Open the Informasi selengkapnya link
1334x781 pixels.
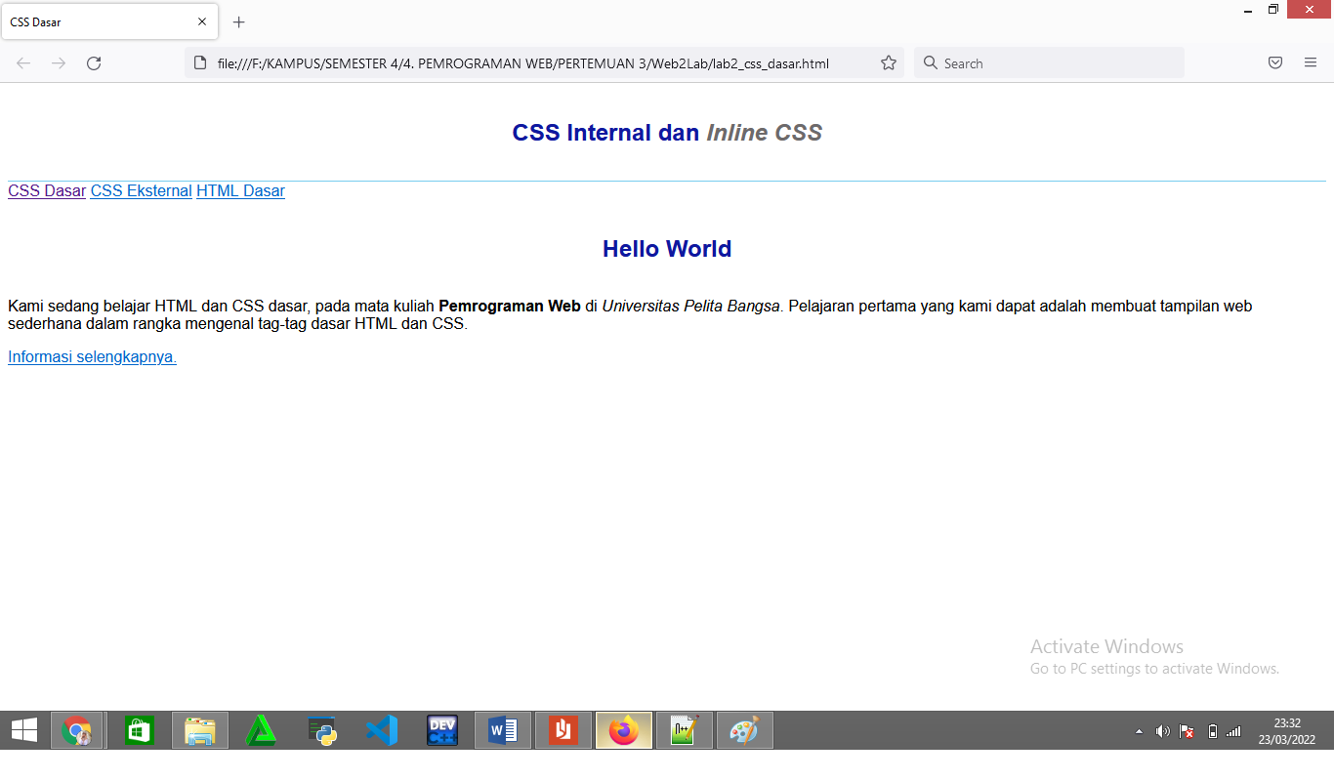click(91, 356)
